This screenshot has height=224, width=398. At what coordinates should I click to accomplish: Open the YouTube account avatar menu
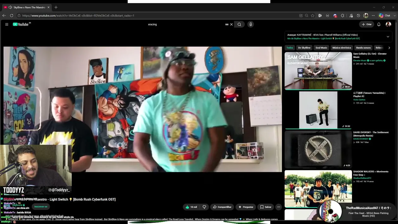pos(388,24)
